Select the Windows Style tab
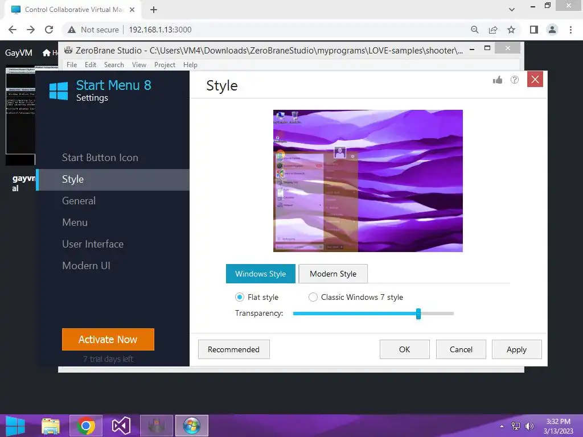 pyautogui.click(x=261, y=274)
